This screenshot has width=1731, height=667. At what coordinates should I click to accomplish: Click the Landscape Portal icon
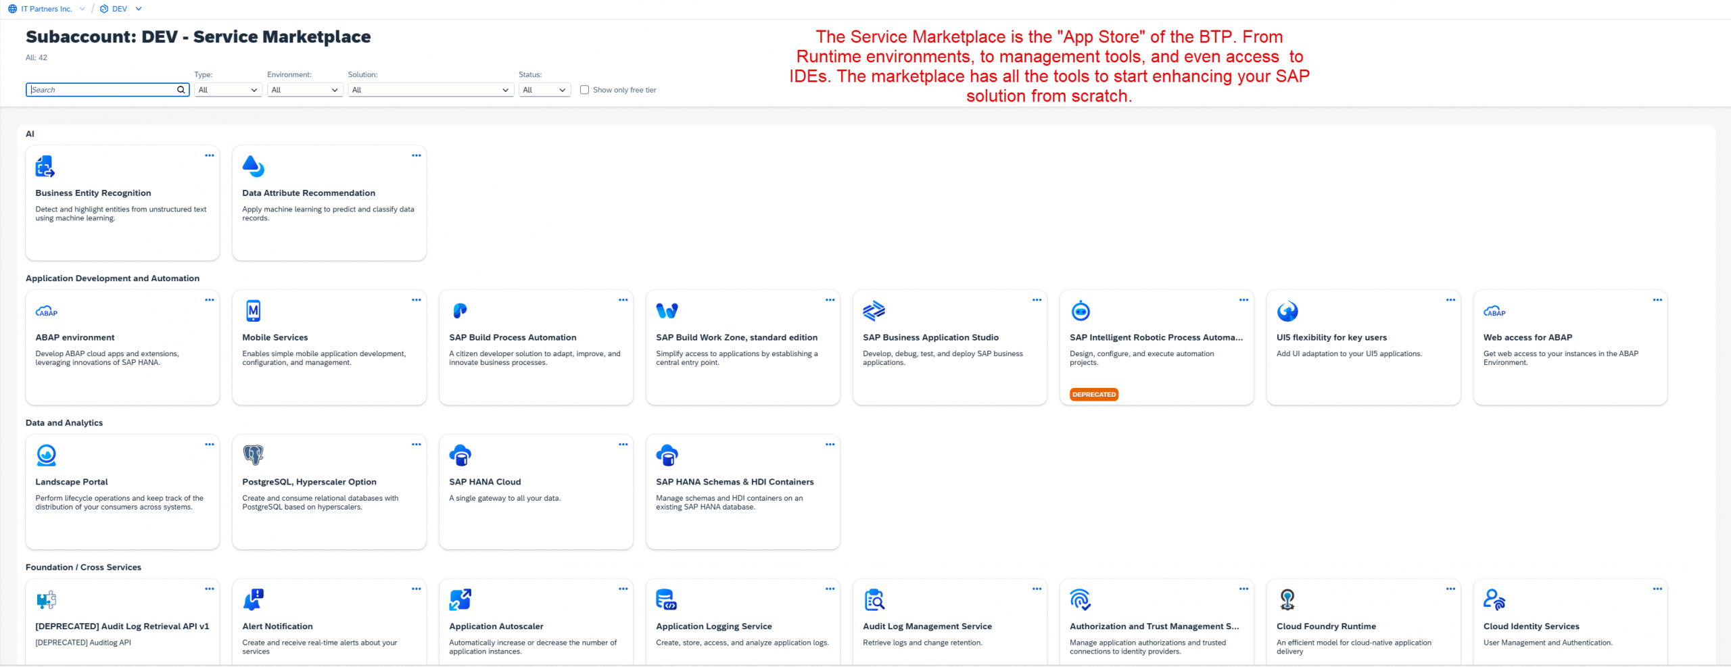[46, 455]
